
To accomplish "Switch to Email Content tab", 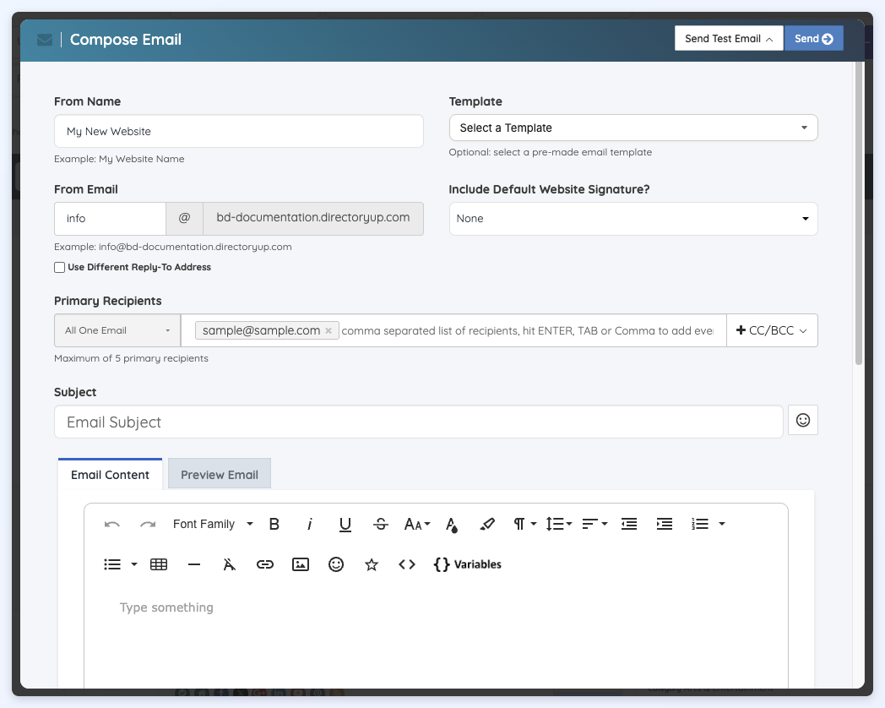I will 110,474.
